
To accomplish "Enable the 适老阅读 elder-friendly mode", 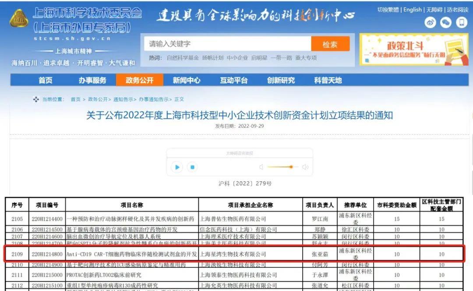I will (x=458, y=10).
